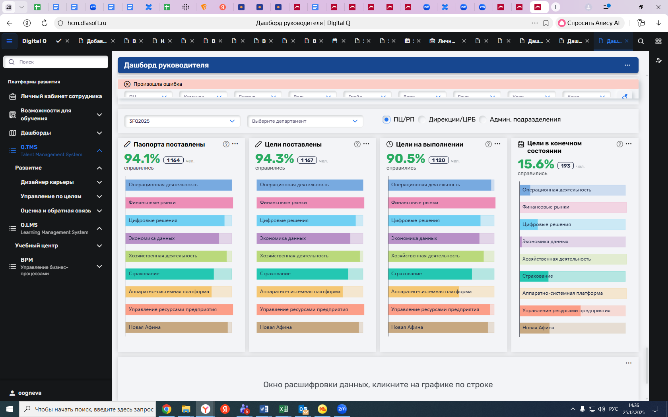The height and width of the screenshot is (417, 668).
Task: Click the clear filters brush icon
Action: click(624, 96)
